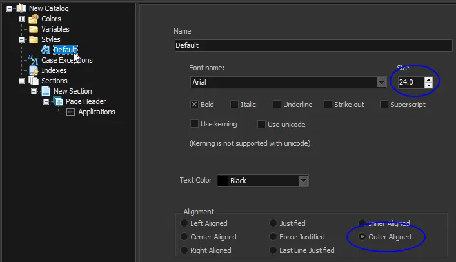Select the Center Aligned radio button
The height and width of the screenshot is (262, 456).
click(184, 237)
